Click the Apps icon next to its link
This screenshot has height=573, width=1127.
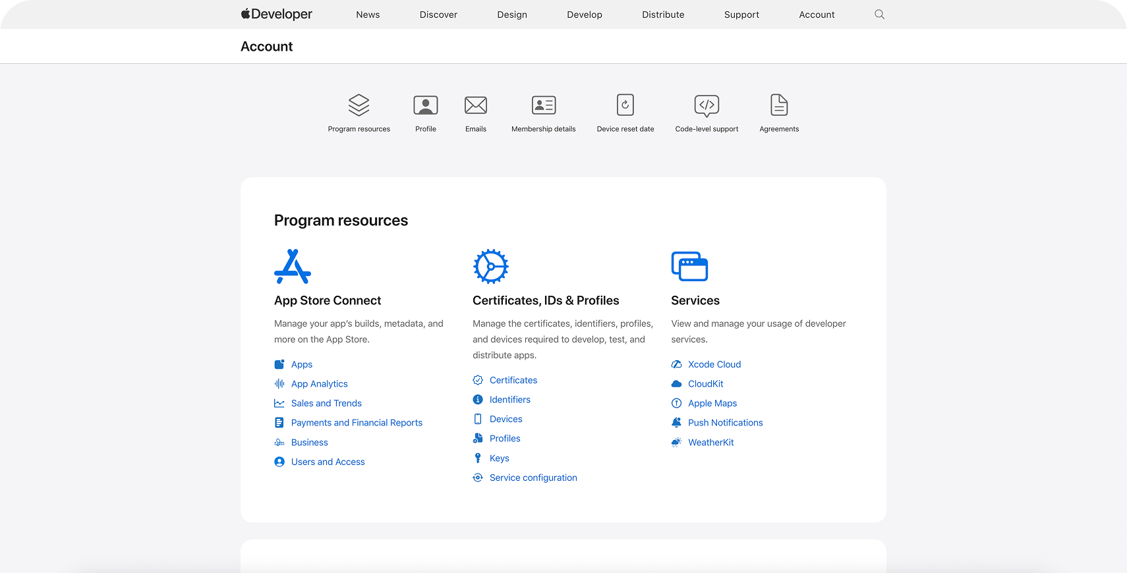[x=279, y=364]
